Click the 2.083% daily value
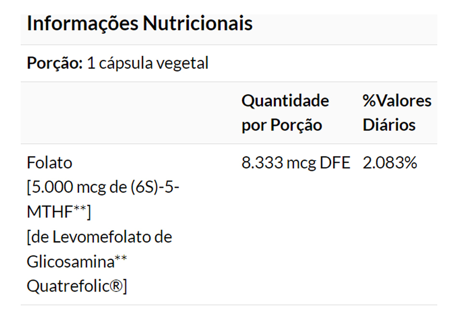The width and height of the screenshot is (458, 320). pyautogui.click(x=389, y=163)
